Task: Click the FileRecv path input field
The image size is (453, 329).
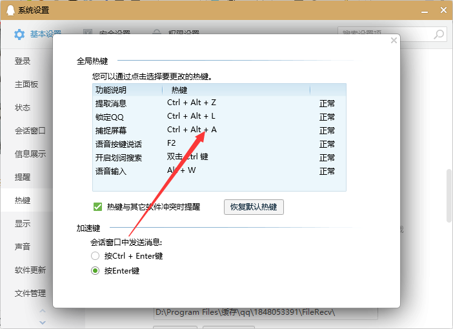Action: [265, 313]
